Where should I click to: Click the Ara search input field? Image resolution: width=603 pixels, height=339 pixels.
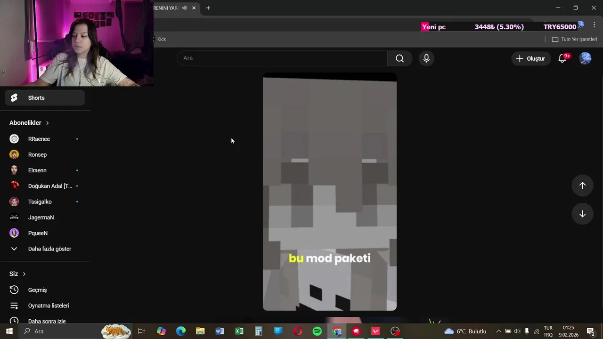[x=282, y=58]
